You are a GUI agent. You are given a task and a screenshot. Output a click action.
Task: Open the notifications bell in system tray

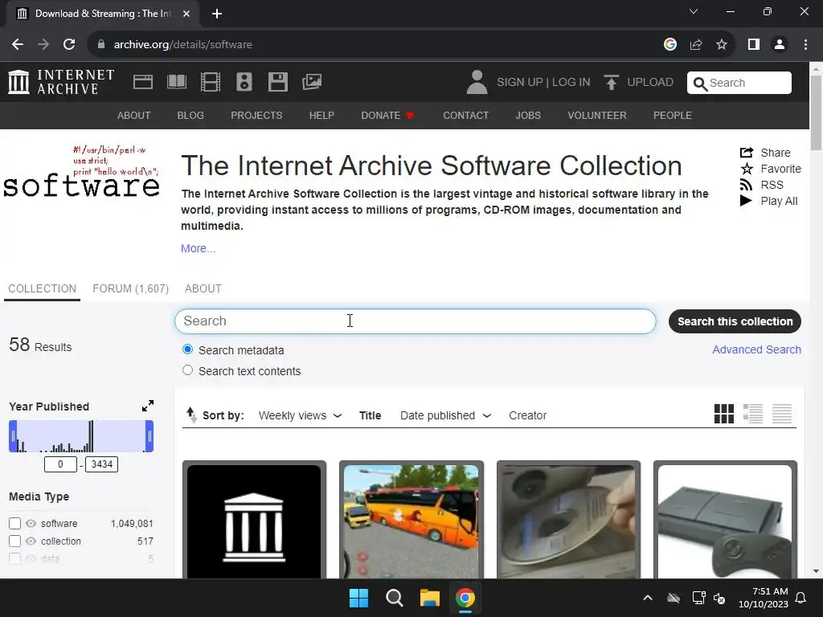pyautogui.click(x=801, y=598)
